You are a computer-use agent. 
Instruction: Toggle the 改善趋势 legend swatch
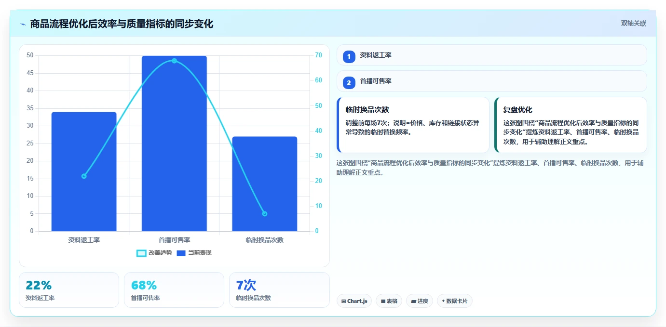pos(141,253)
